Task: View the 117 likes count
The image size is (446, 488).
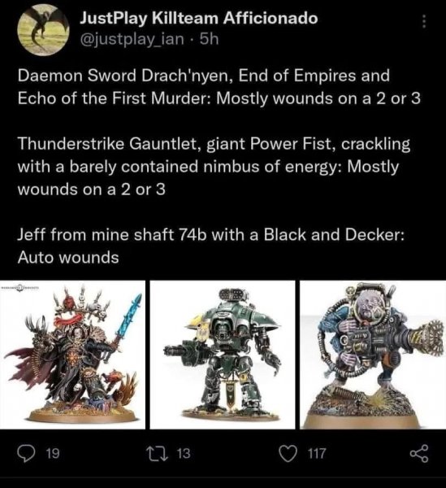Action: click(317, 454)
